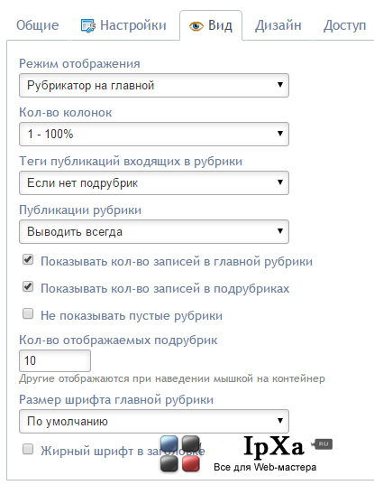Click the IpXa watermark logo text
Viewport: 374px width, 485px height.
273,447
